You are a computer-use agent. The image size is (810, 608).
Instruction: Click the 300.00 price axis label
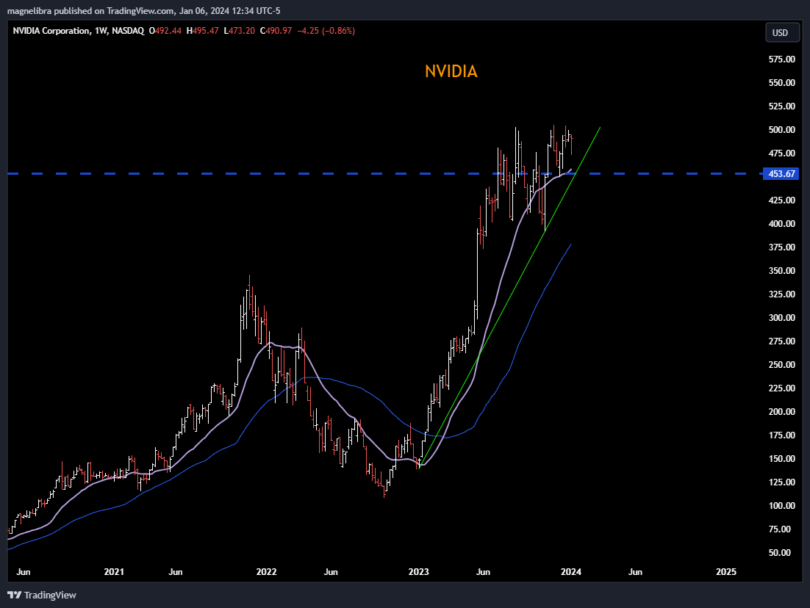click(781, 317)
